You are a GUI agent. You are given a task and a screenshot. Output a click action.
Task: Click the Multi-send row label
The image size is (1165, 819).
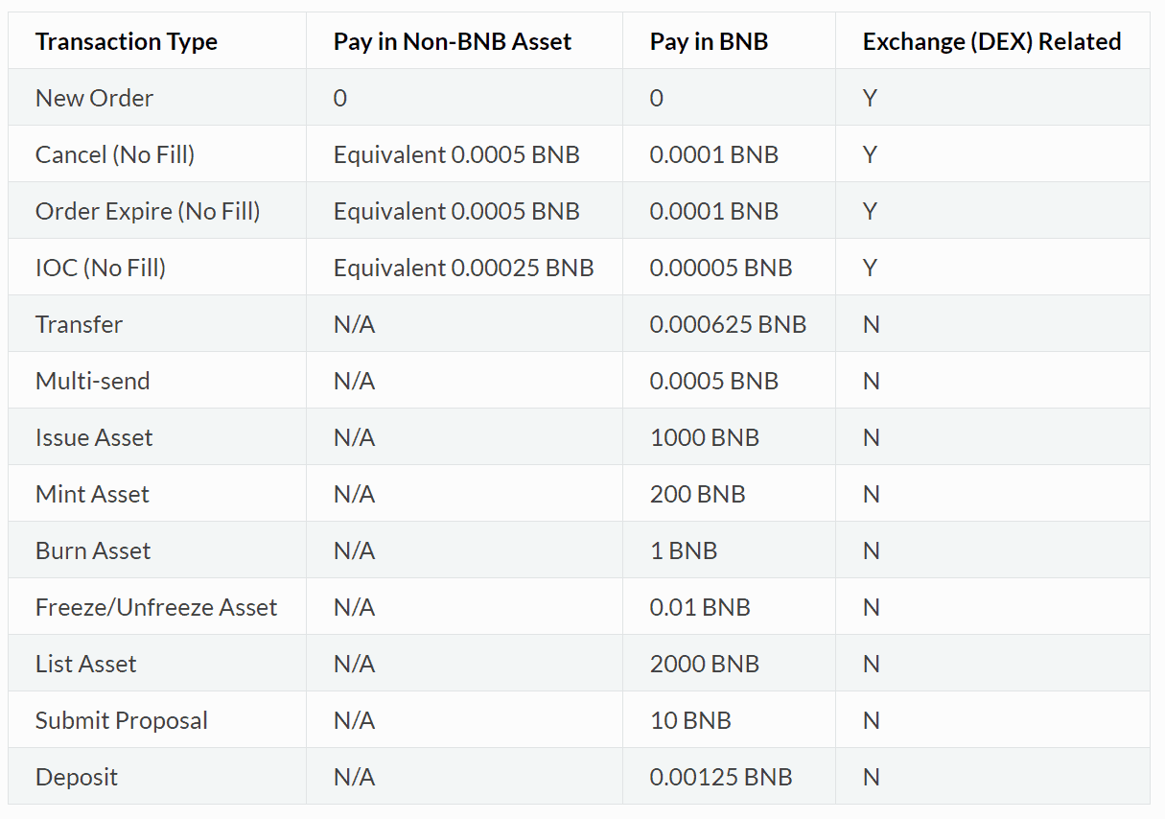pos(92,381)
